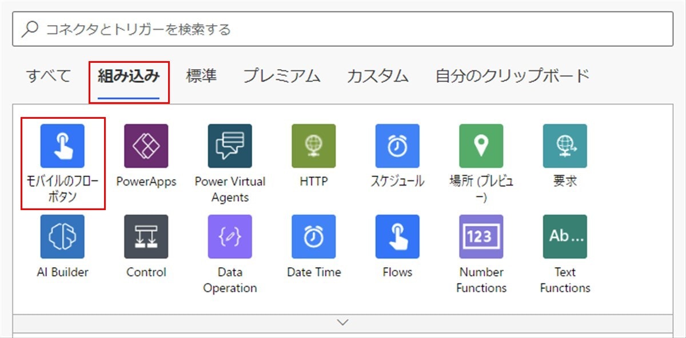686x338 pixels.
Task: Select the Number Functions connector icon
Action: coord(481,236)
